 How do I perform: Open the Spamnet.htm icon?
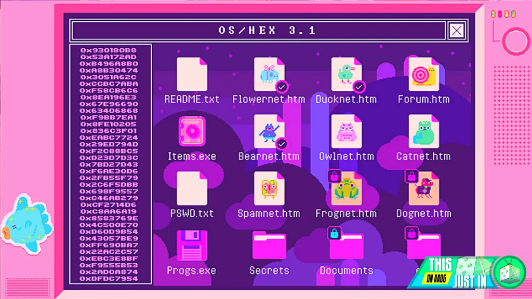pos(269,188)
